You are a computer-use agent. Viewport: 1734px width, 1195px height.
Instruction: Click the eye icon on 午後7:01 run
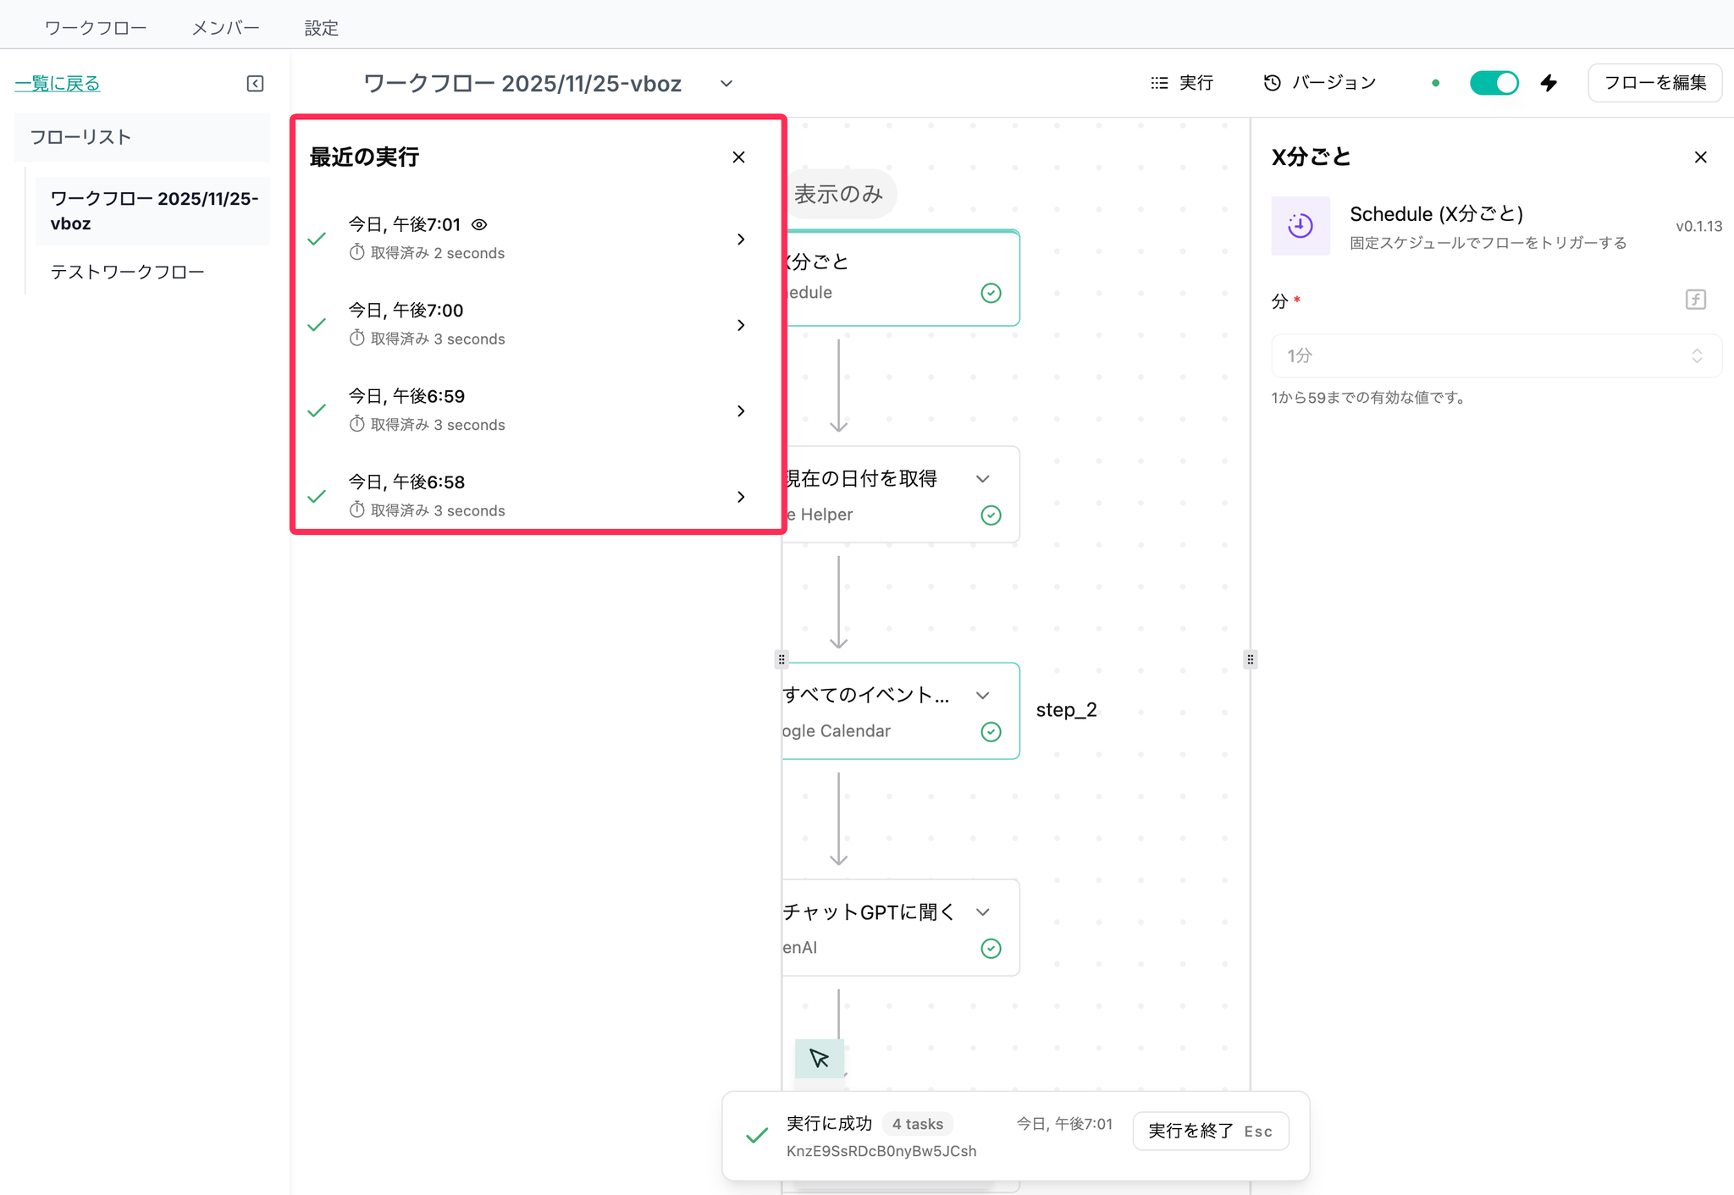[x=479, y=224]
